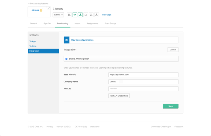Open the Status site footer link
The image size is (211, 136).
tap(95, 127)
